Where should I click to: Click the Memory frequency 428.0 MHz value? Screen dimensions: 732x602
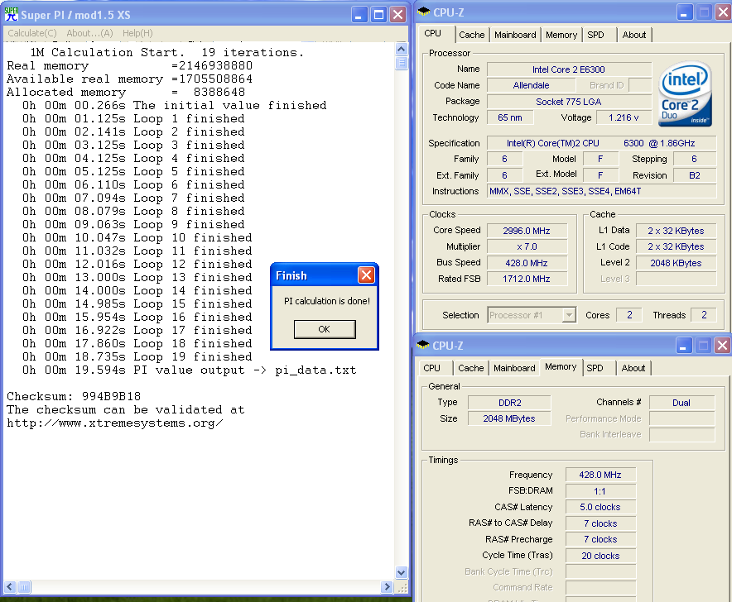600,475
